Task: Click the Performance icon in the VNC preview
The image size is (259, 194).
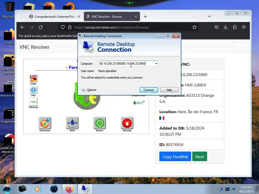Action: [45, 123]
